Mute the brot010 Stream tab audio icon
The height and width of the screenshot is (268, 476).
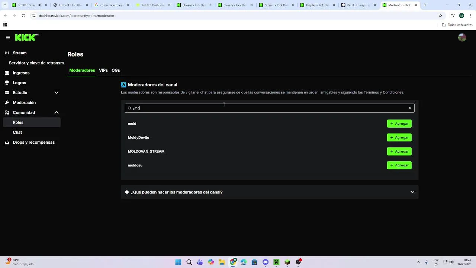[x=40, y=5]
